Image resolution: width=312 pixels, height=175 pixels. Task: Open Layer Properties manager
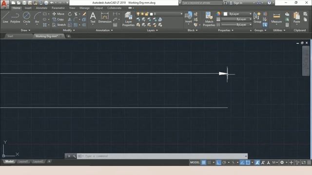[128, 19]
